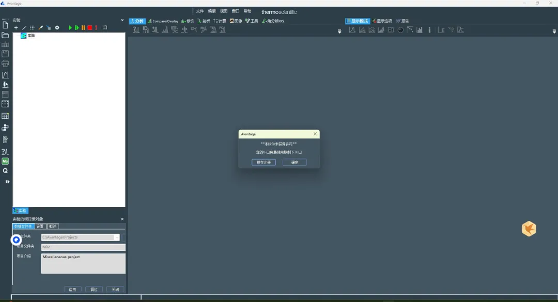Open the 帮助 menu

point(247,11)
